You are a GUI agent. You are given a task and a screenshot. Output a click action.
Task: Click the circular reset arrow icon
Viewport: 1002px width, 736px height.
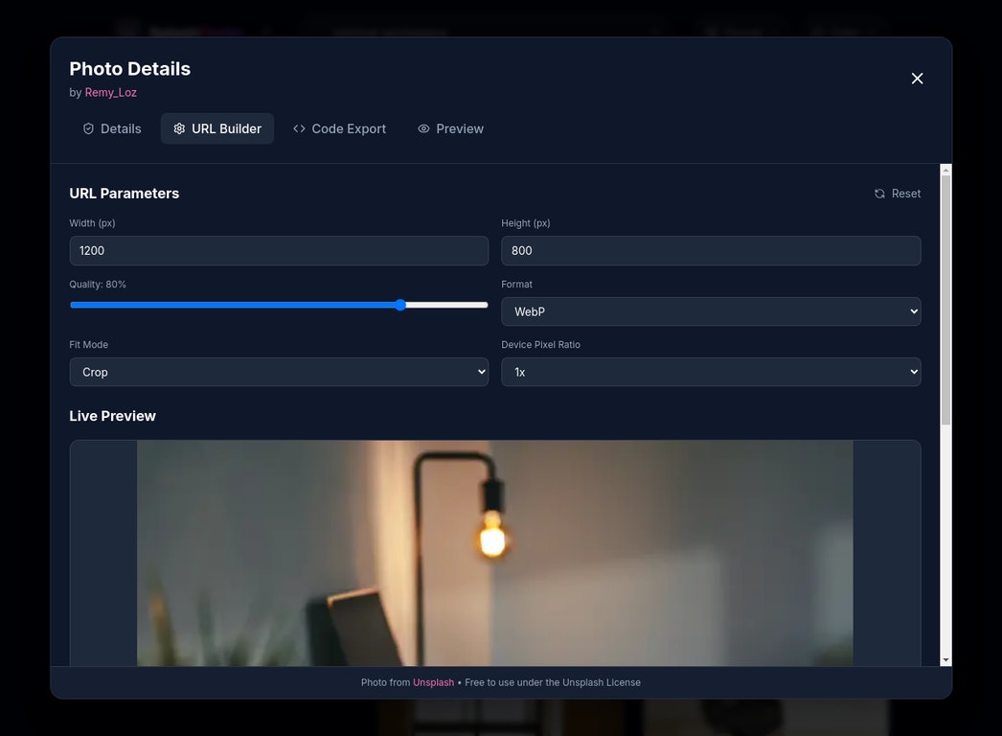[x=878, y=193]
